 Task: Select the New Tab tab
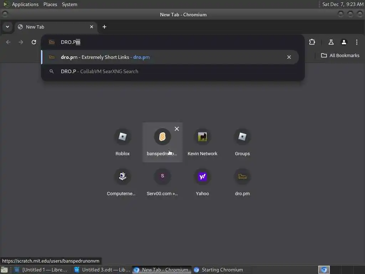[56, 27]
